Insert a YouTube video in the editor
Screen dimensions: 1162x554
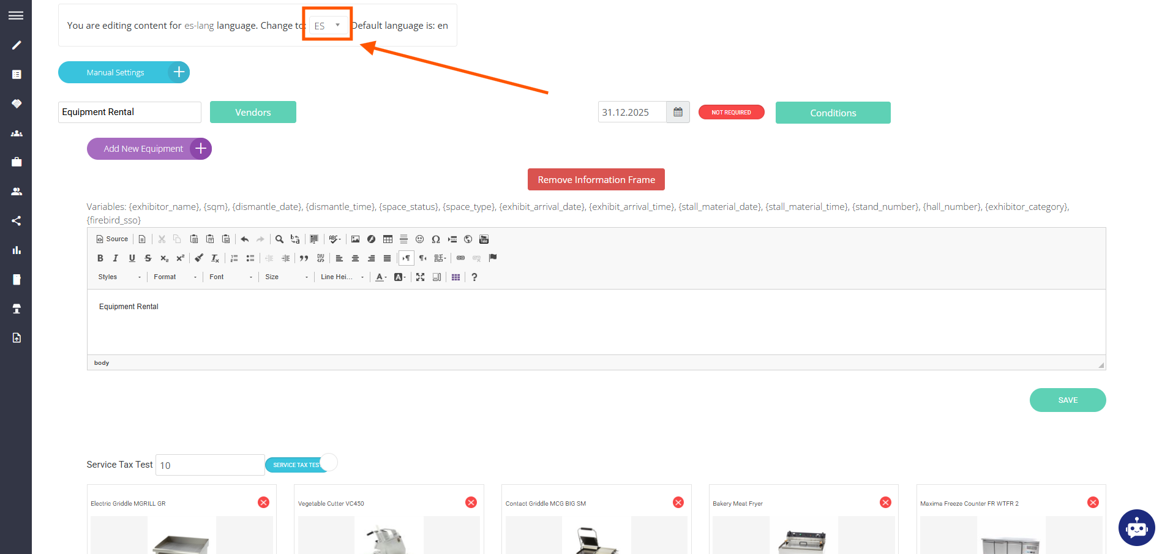tap(484, 239)
